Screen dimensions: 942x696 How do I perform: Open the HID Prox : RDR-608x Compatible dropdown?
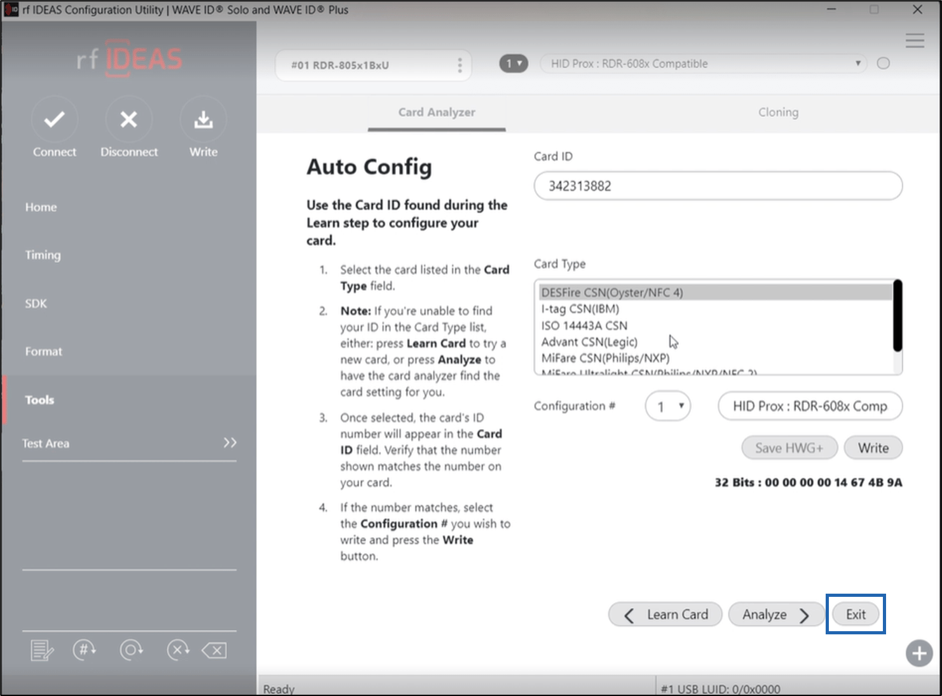[704, 64]
